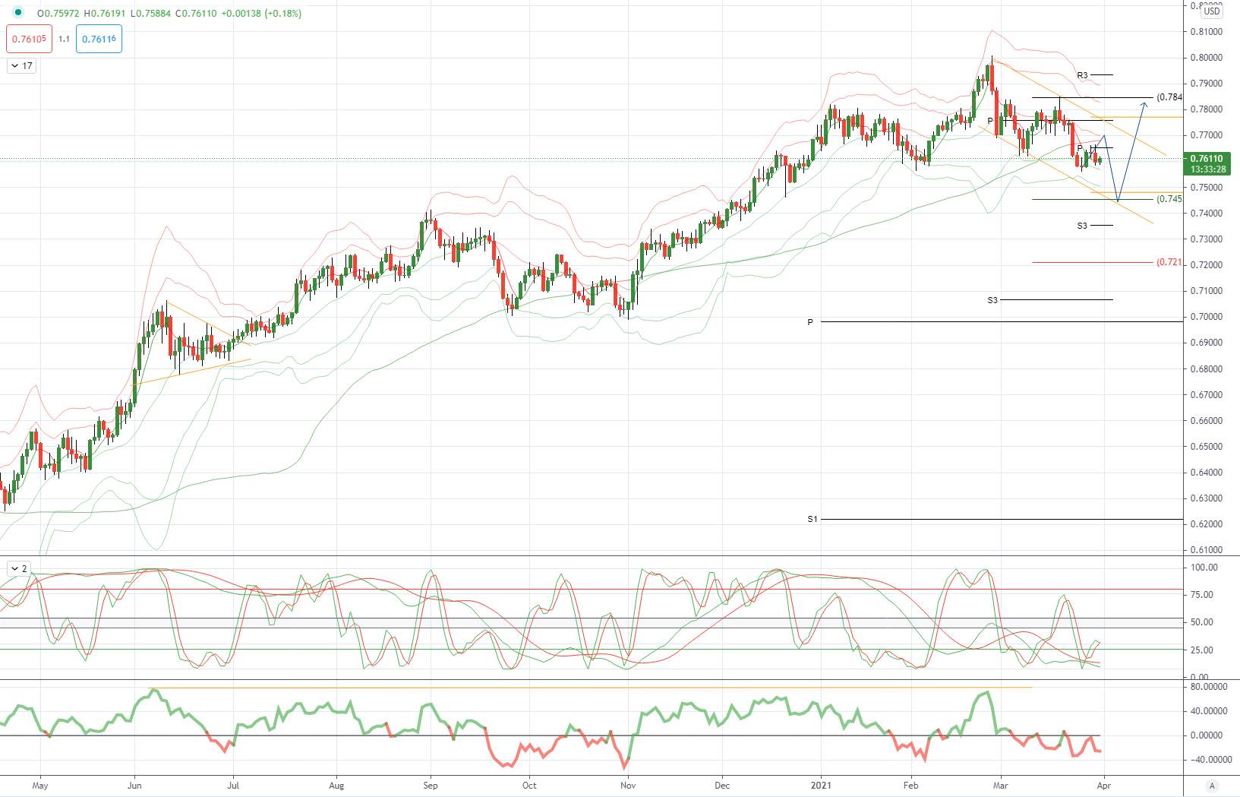Click the blue 0.76116 buy price button
The width and height of the screenshot is (1240, 797).
click(99, 39)
